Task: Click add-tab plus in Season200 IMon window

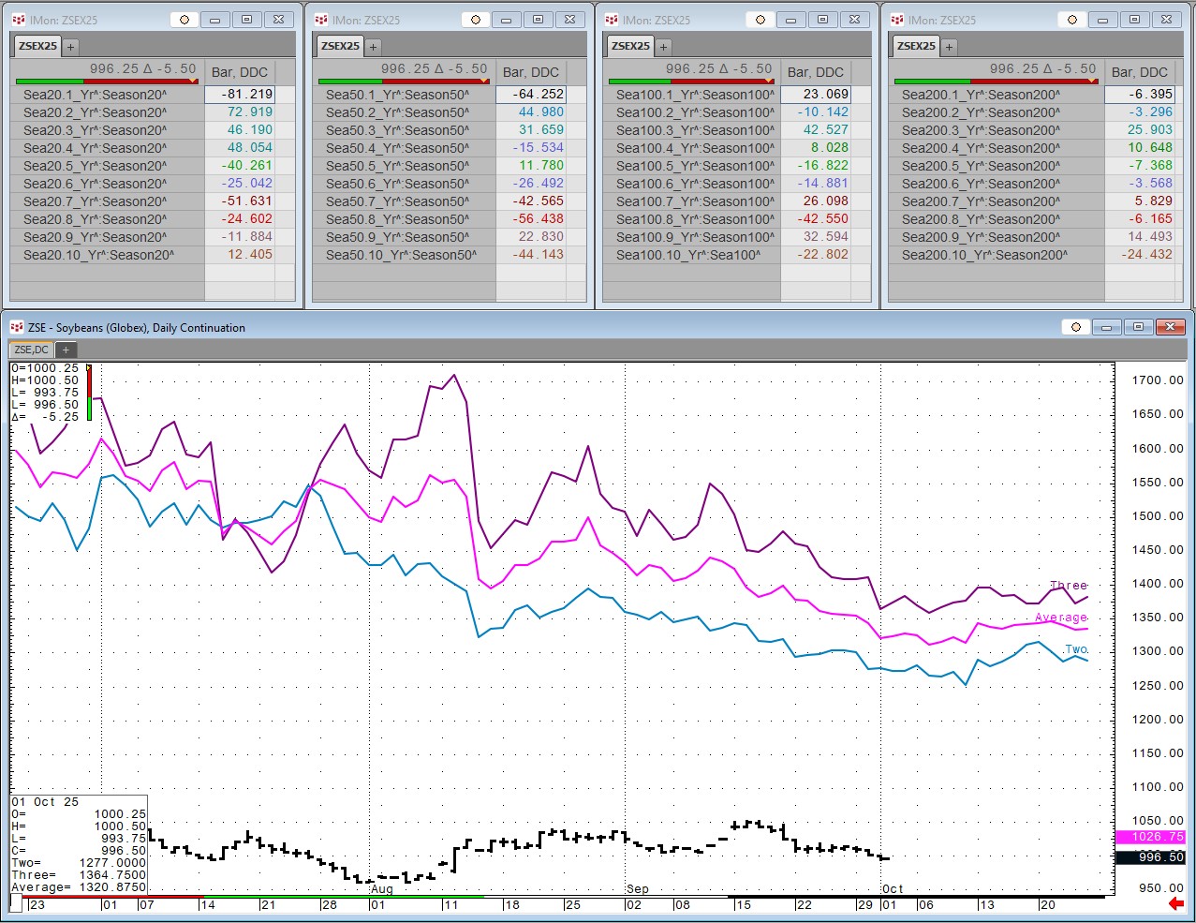Action: tap(949, 46)
